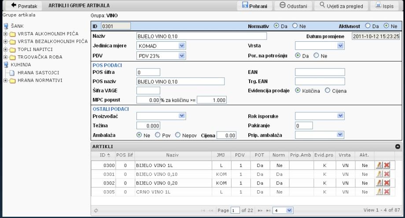
Task: Select Cijena for Evidencija prodaje
Action: [327, 91]
